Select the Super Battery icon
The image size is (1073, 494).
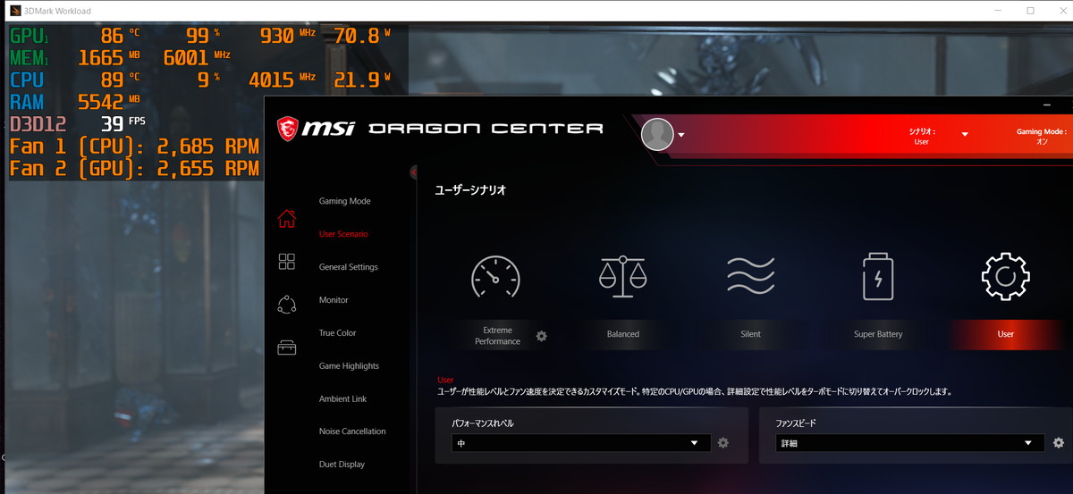pyautogui.click(x=877, y=277)
